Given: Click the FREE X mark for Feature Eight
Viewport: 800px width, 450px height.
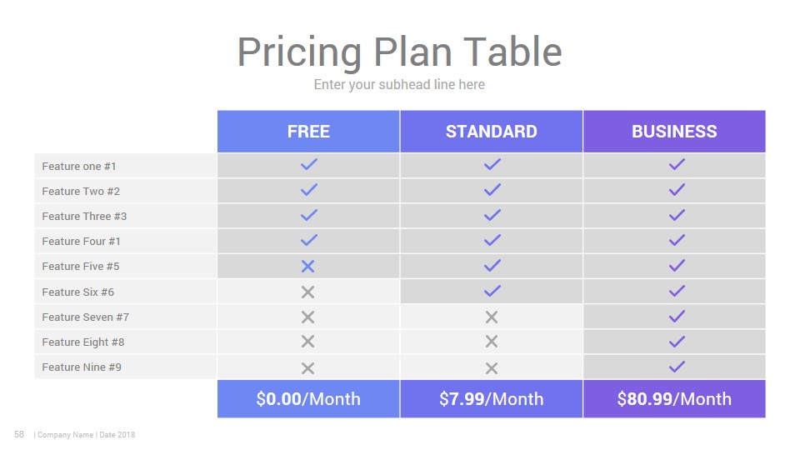Looking at the screenshot, I should 307,342.
